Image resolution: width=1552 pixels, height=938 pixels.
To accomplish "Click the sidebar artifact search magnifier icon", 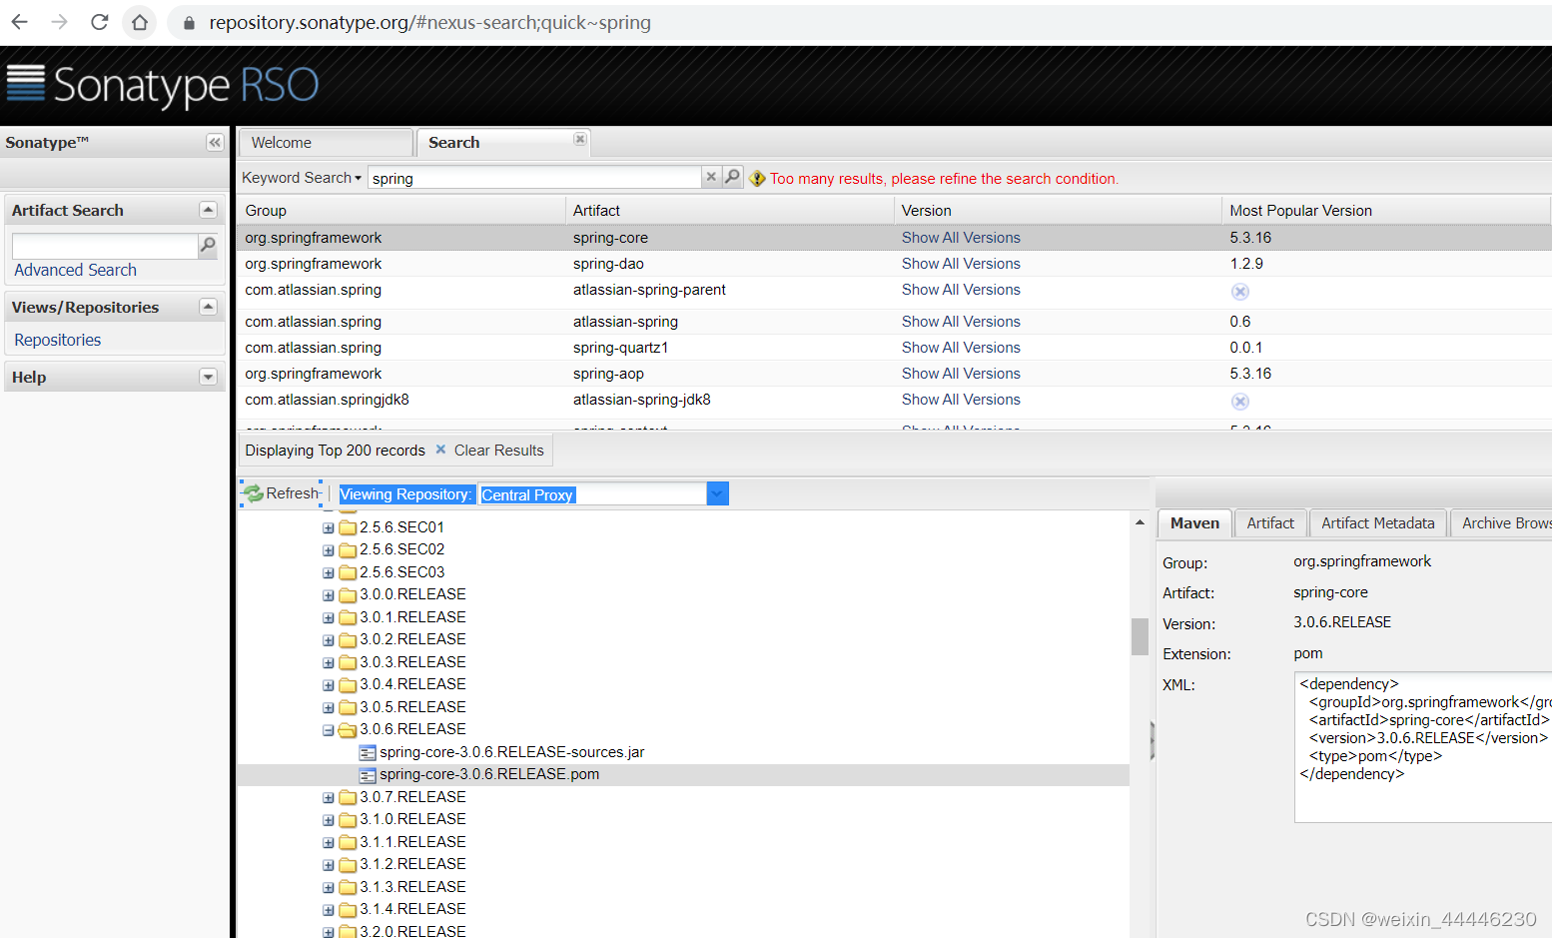I will tap(208, 245).
